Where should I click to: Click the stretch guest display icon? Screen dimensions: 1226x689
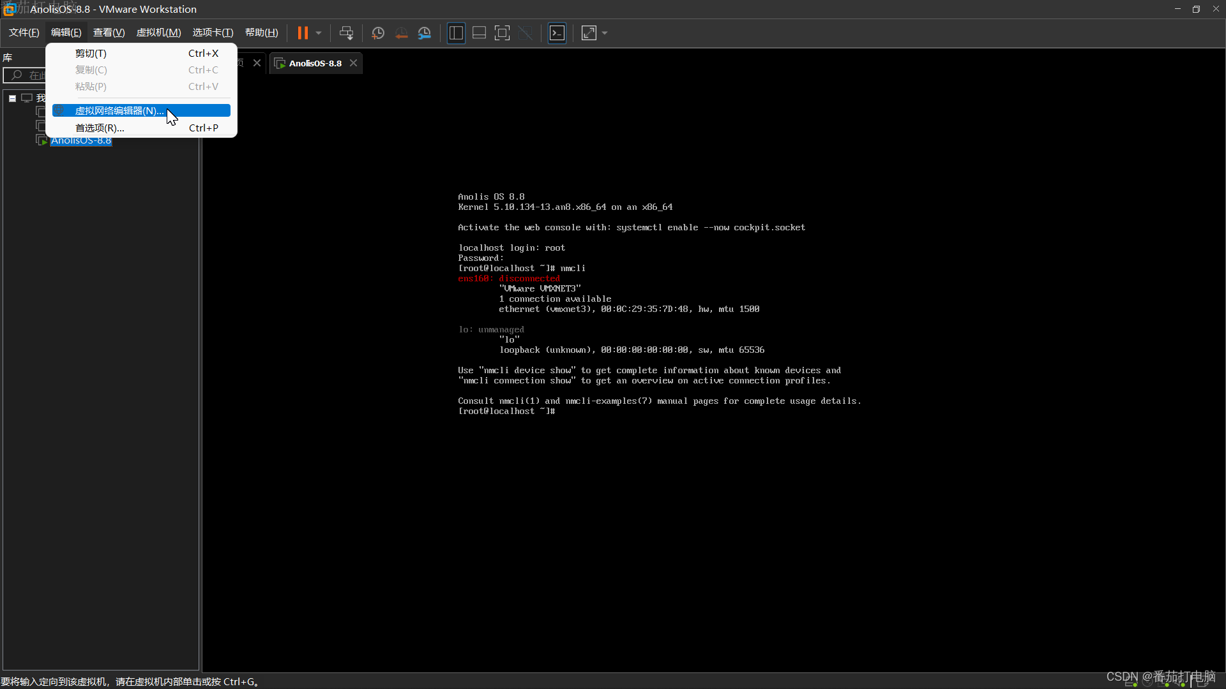pos(589,33)
